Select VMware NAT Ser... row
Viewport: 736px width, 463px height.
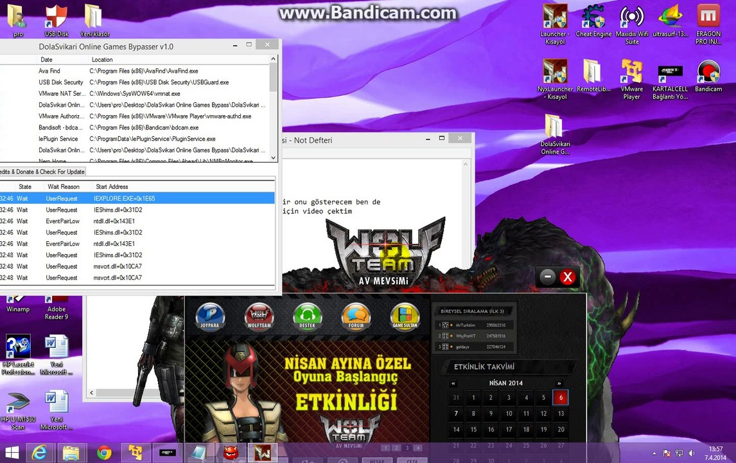[x=135, y=93]
